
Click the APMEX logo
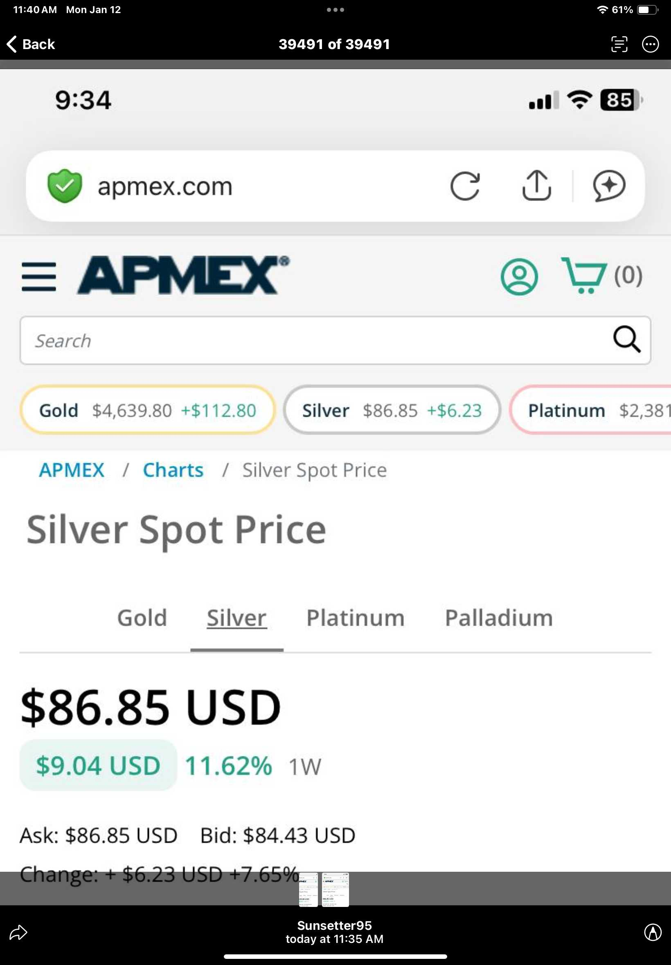[x=183, y=275]
